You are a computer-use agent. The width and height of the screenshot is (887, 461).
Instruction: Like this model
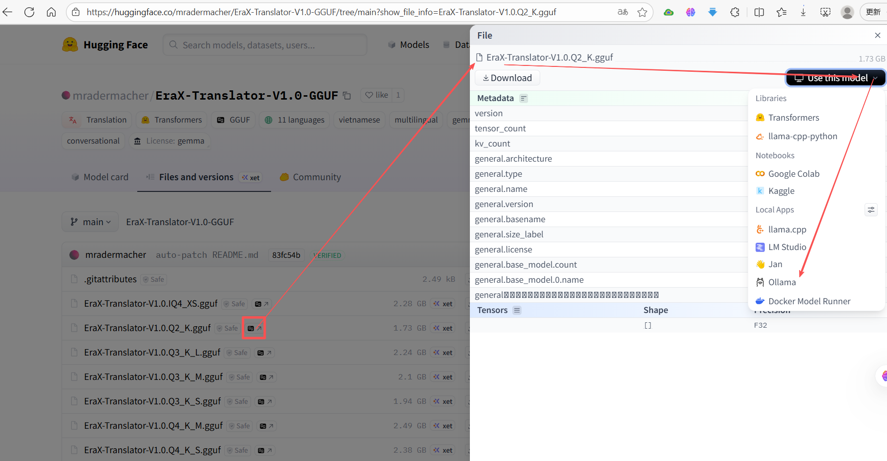pos(377,95)
